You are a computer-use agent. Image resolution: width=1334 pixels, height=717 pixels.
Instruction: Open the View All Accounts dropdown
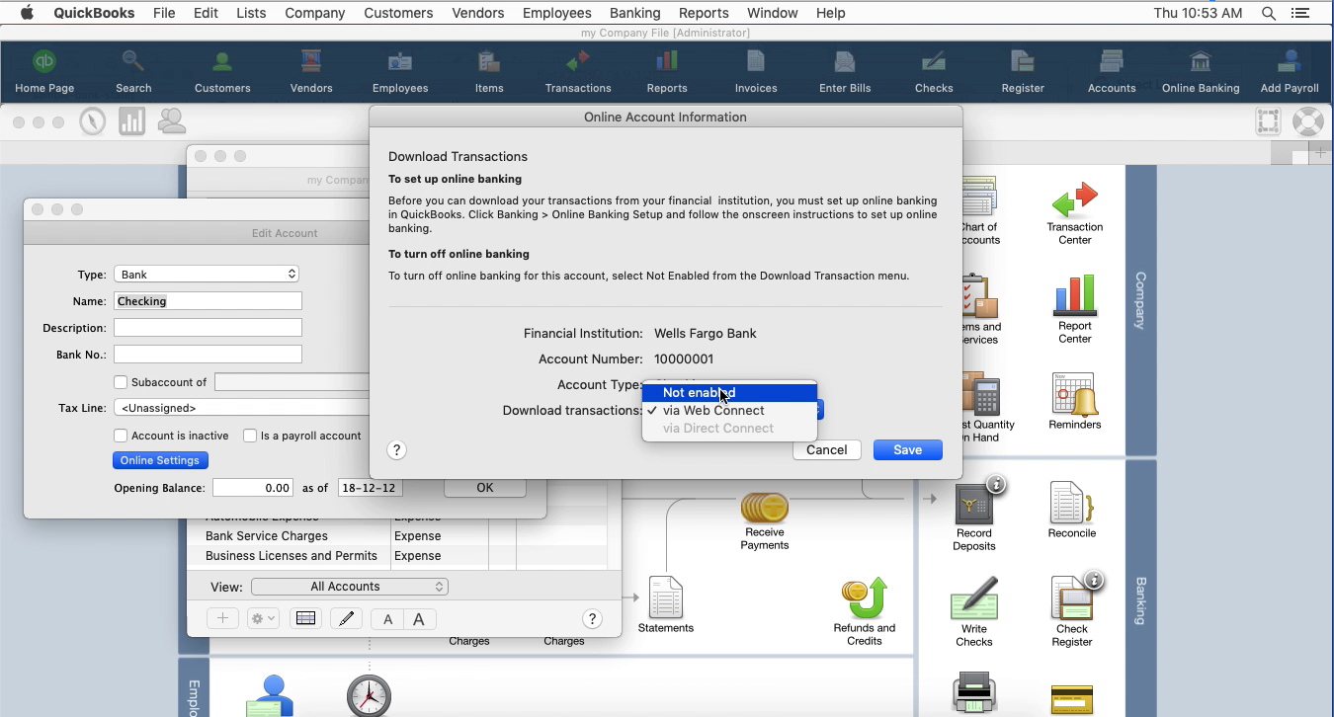point(350,587)
